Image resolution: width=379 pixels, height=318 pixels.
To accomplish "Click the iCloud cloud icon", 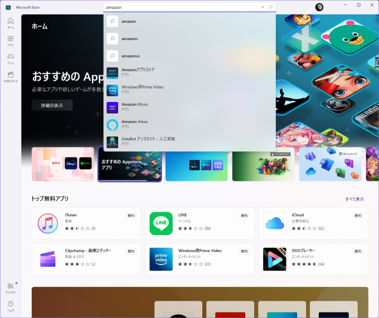I will tap(275, 223).
